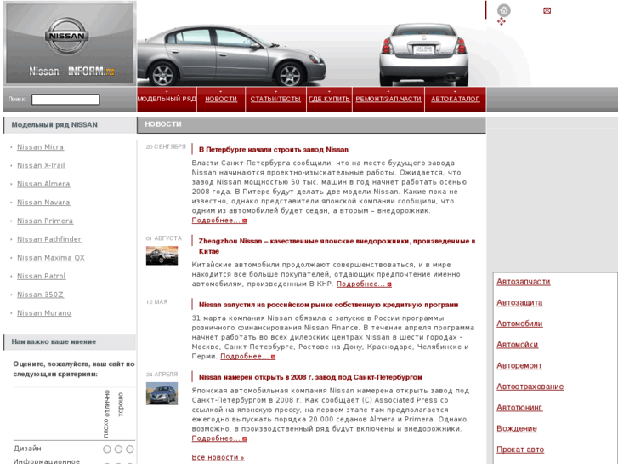Select leftmost rating radio in Дизайн row

[107, 450]
